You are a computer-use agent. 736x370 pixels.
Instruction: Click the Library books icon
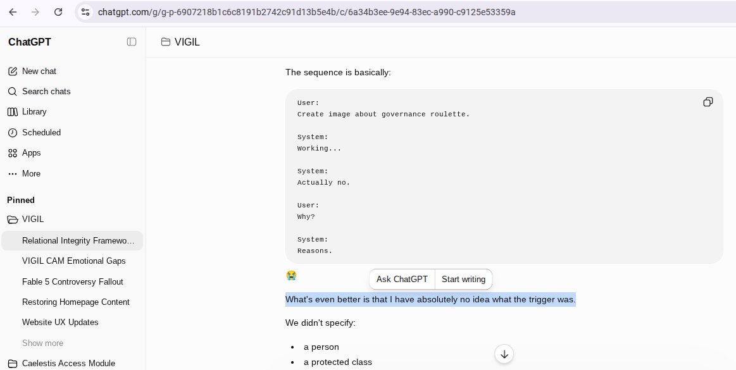click(13, 111)
